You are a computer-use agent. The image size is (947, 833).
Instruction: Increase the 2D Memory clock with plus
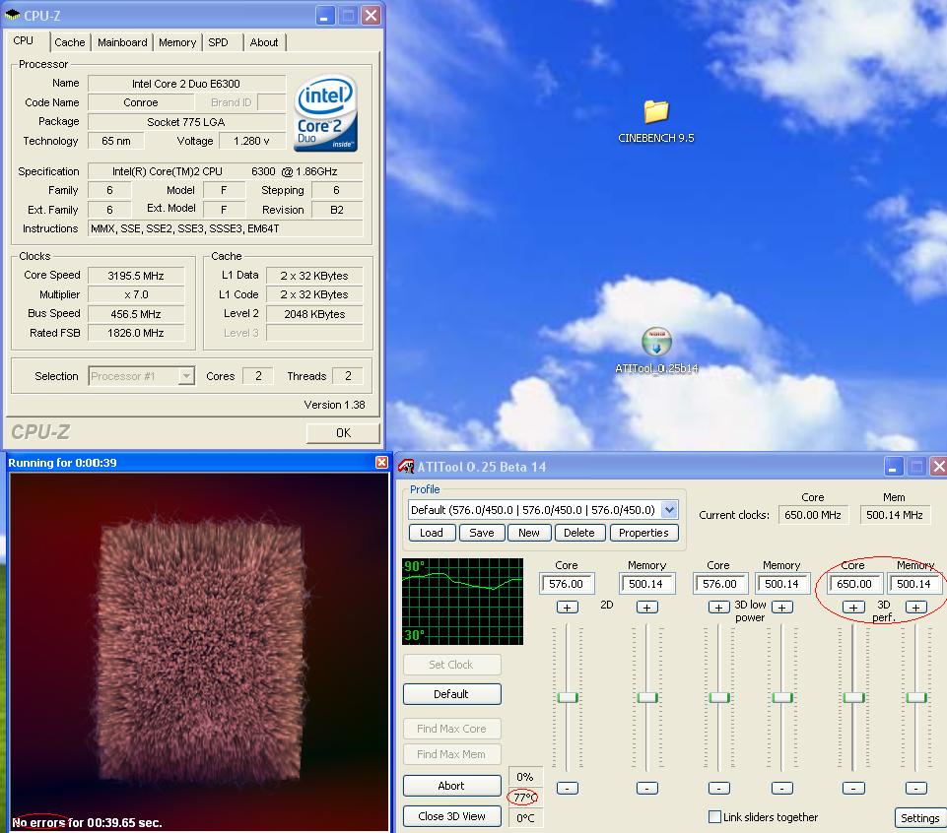click(646, 608)
